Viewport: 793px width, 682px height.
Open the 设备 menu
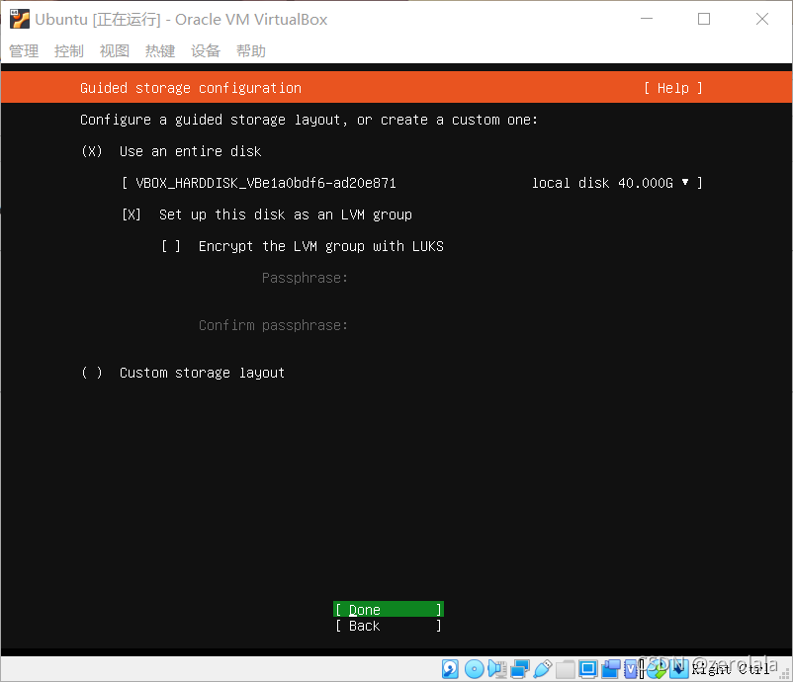206,51
